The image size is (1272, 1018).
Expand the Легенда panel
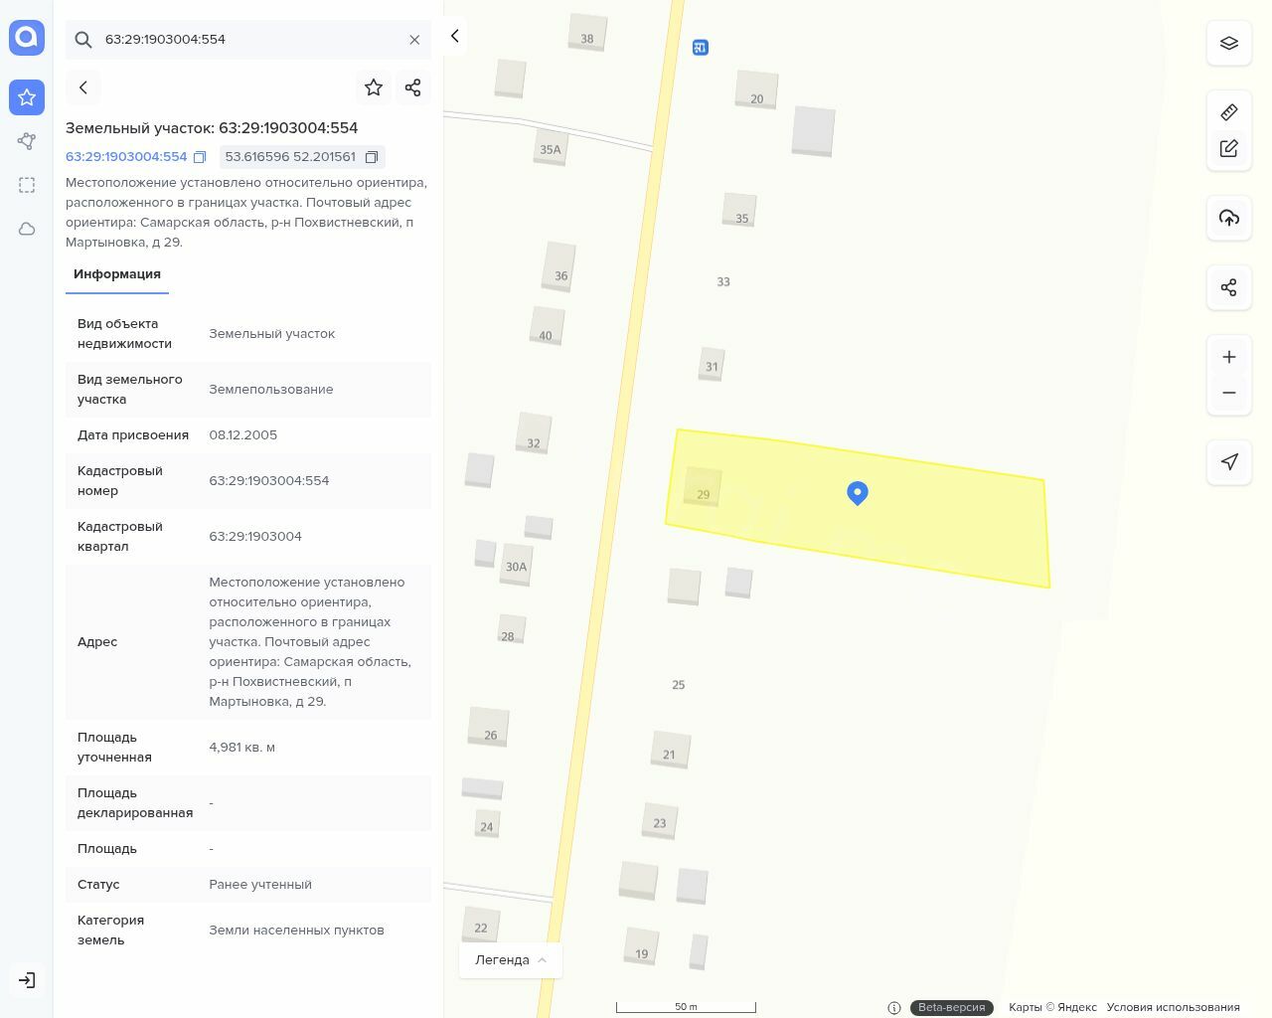pyautogui.click(x=511, y=960)
